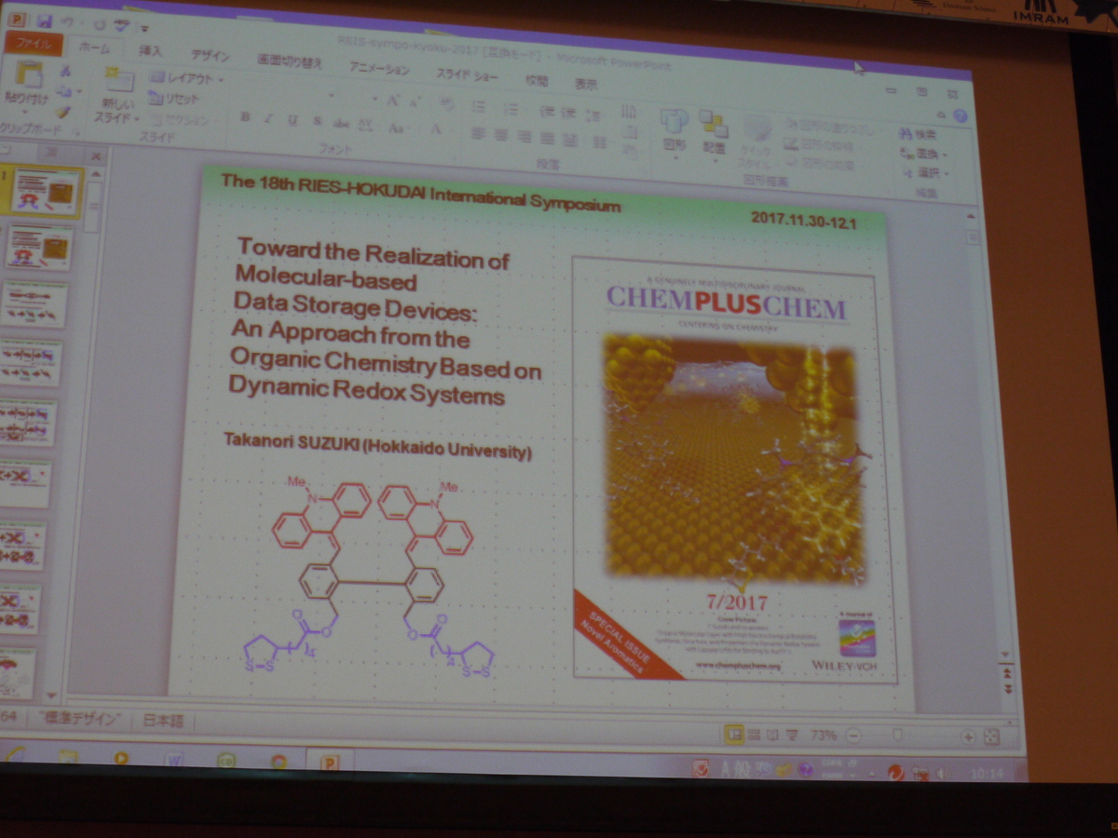
Task: Click the PowerPoint logo icon in title bar
Action: 17,19
